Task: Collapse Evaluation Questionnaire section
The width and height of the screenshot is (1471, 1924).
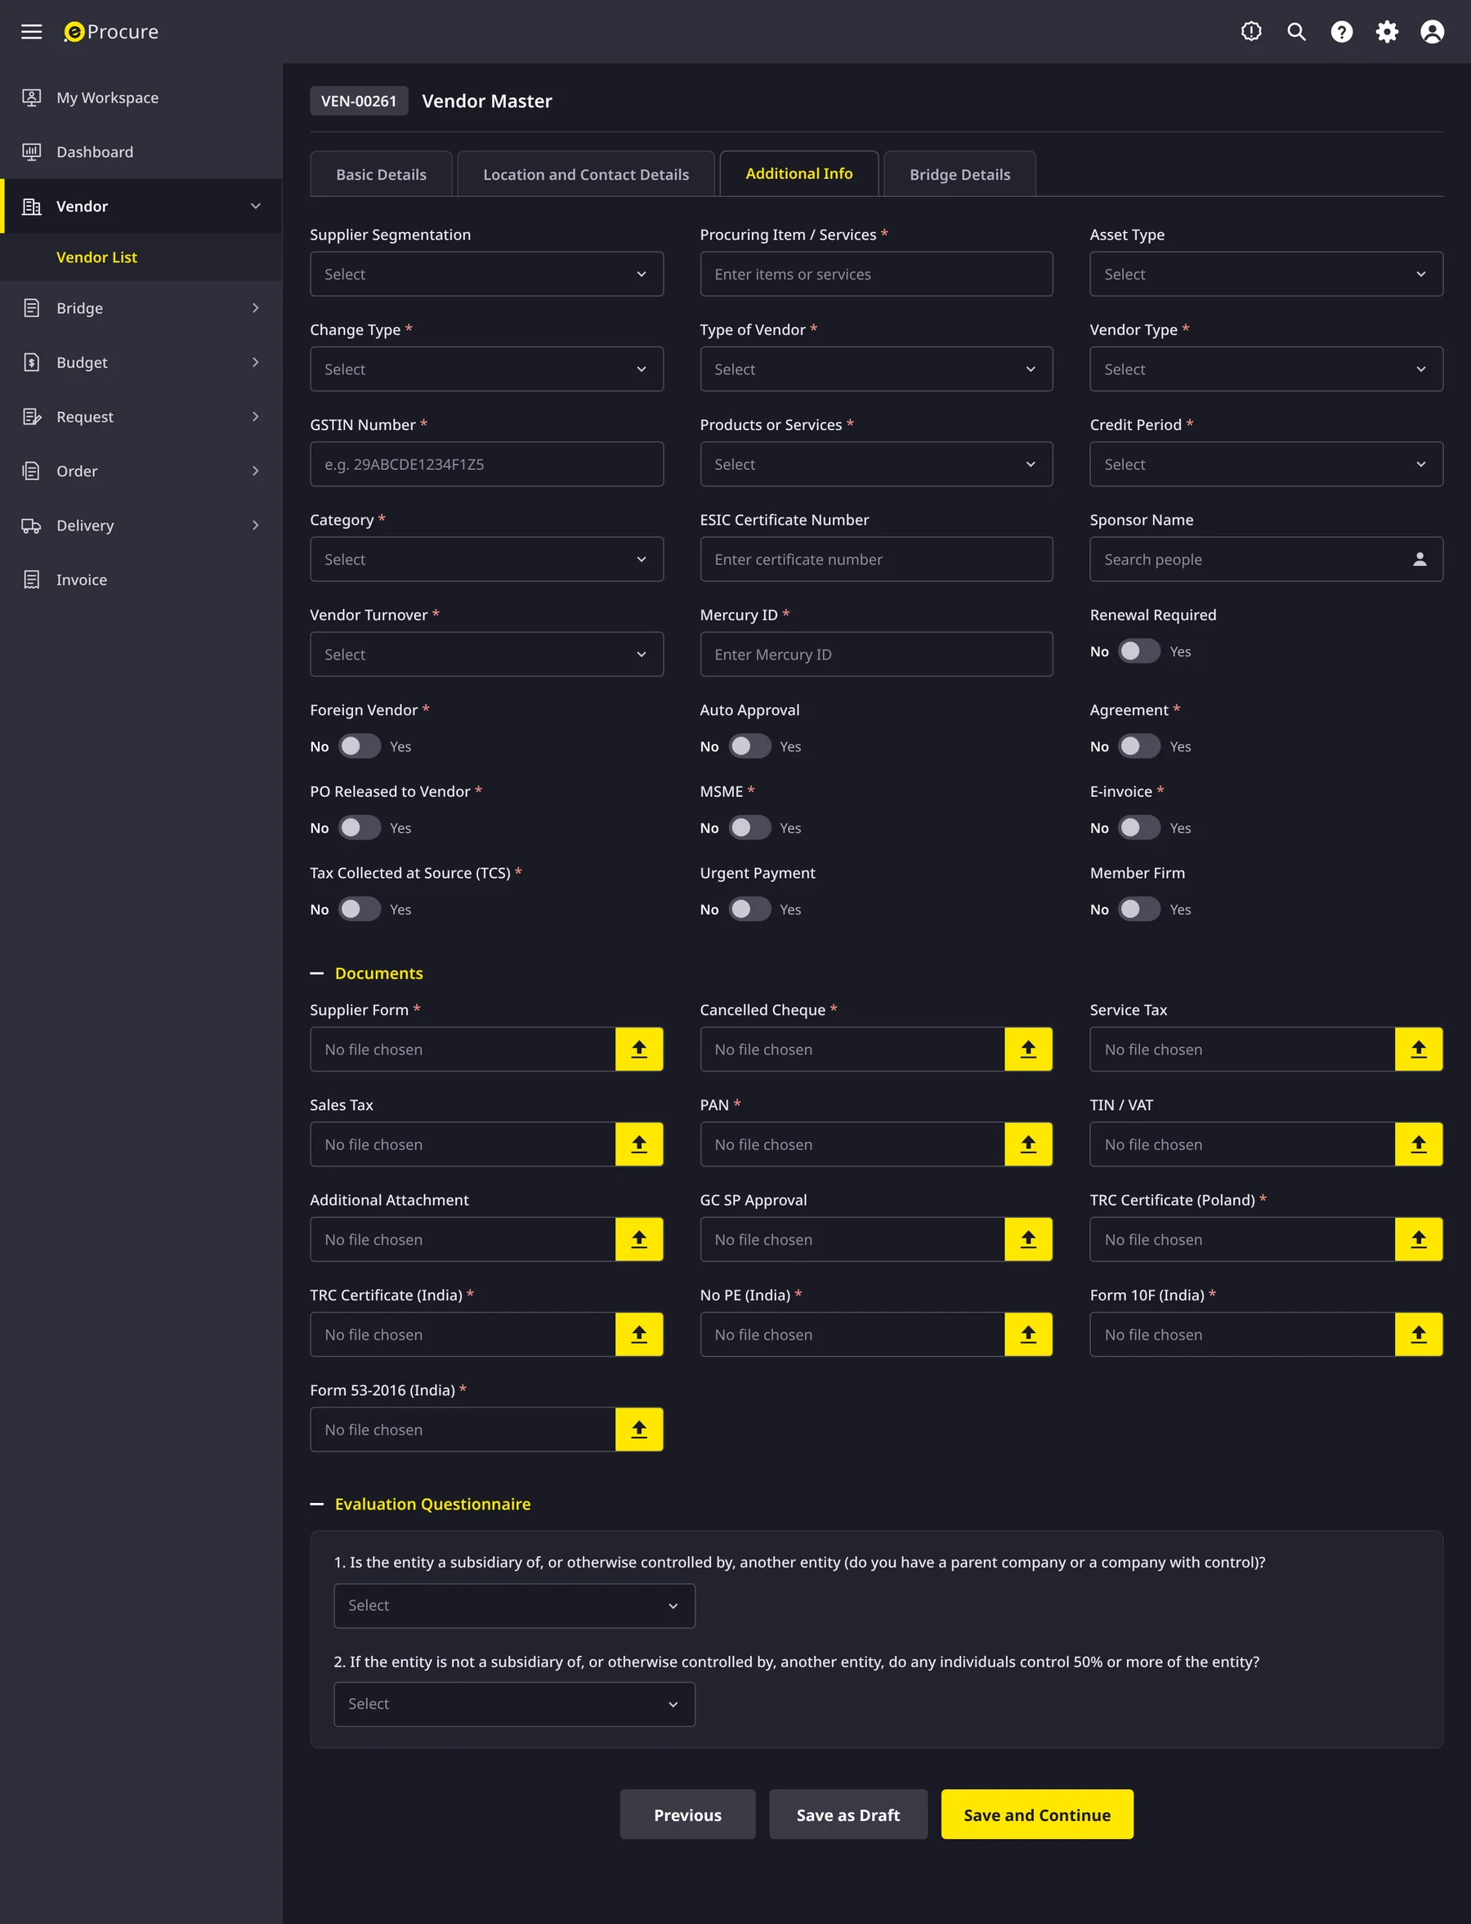Action: pyautogui.click(x=317, y=1504)
